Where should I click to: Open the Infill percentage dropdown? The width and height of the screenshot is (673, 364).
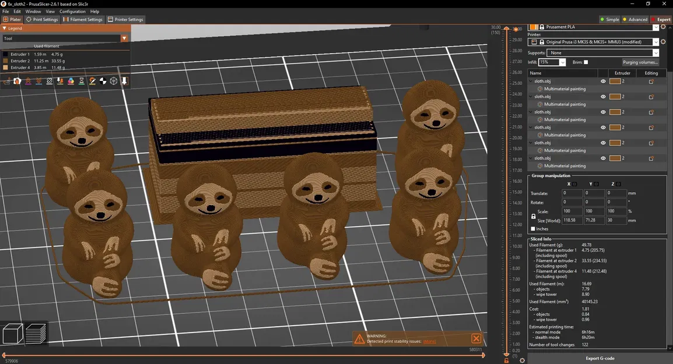pos(562,62)
